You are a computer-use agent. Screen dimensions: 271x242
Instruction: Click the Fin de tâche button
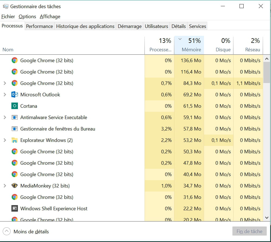[x=249, y=231]
